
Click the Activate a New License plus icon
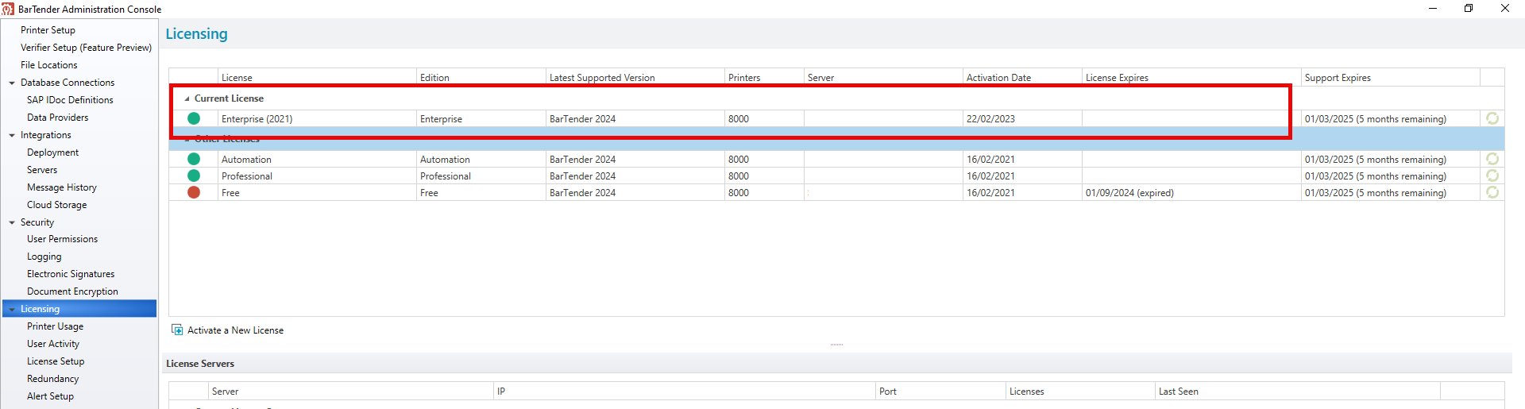tap(177, 330)
